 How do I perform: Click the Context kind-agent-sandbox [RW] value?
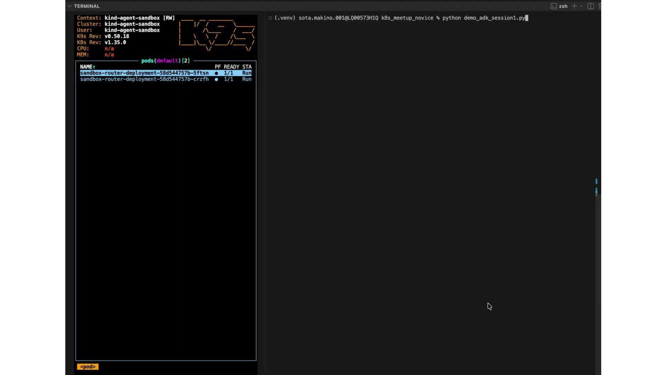[x=140, y=18]
